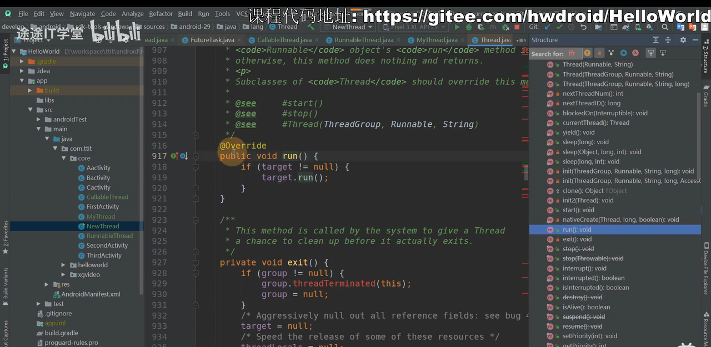The width and height of the screenshot is (711, 347).
Task: Click Expand All in Structure panel
Action: click(656, 40)
